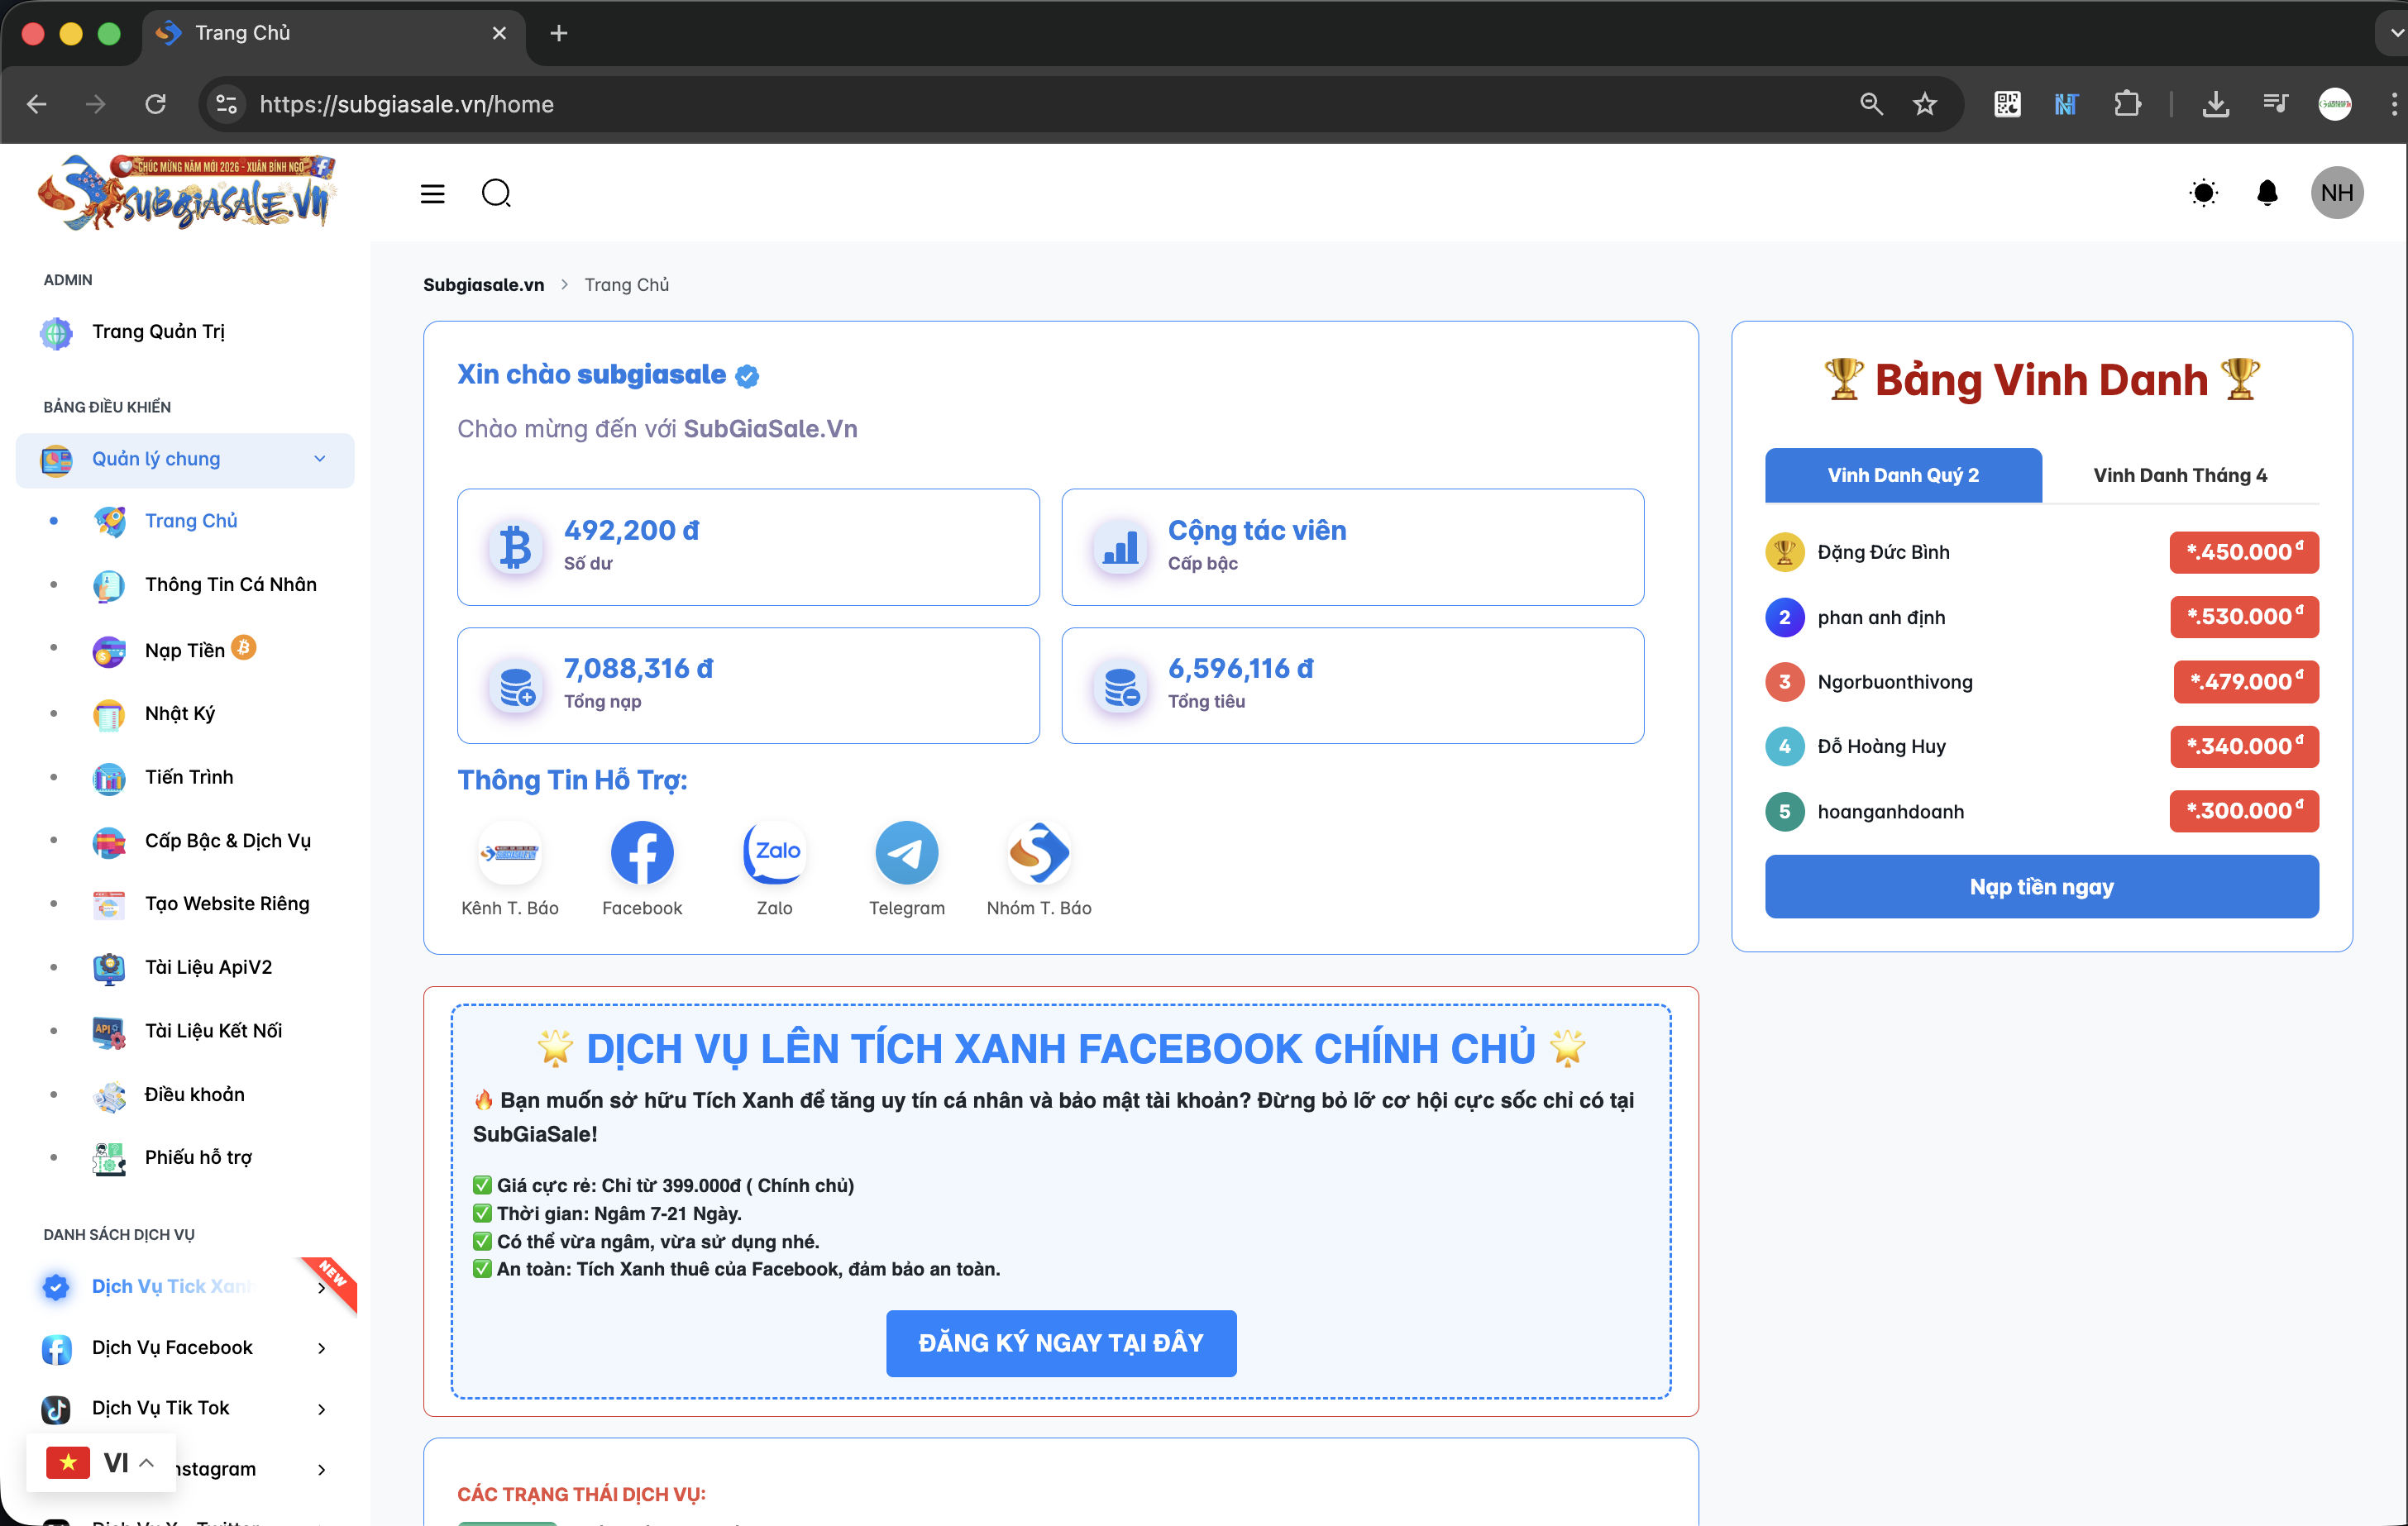2408x1526 pixels.
Task: Open browser downloads icon
Action: click(x=2215, y=104)
